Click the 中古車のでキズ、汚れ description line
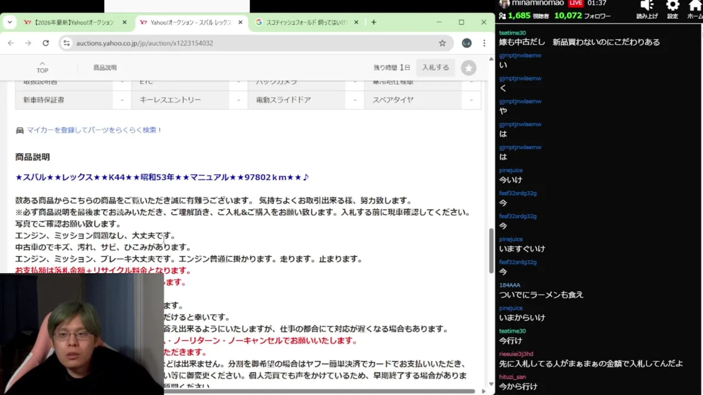The width and height of the screenshot is (703, 395). pyautogui.click(x=103, y=247)
